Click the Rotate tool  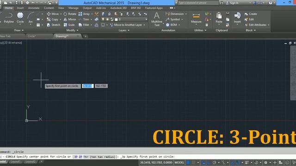[x=70, y=14]
